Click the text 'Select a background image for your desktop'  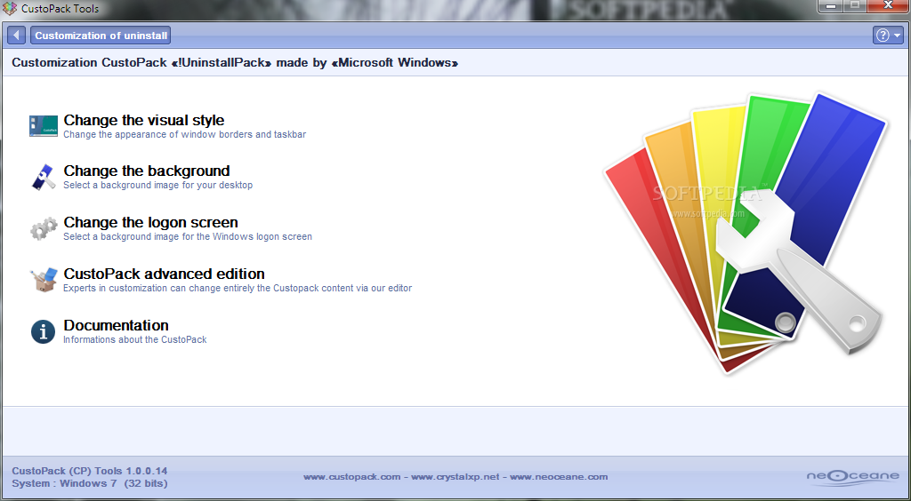(157, 186)
